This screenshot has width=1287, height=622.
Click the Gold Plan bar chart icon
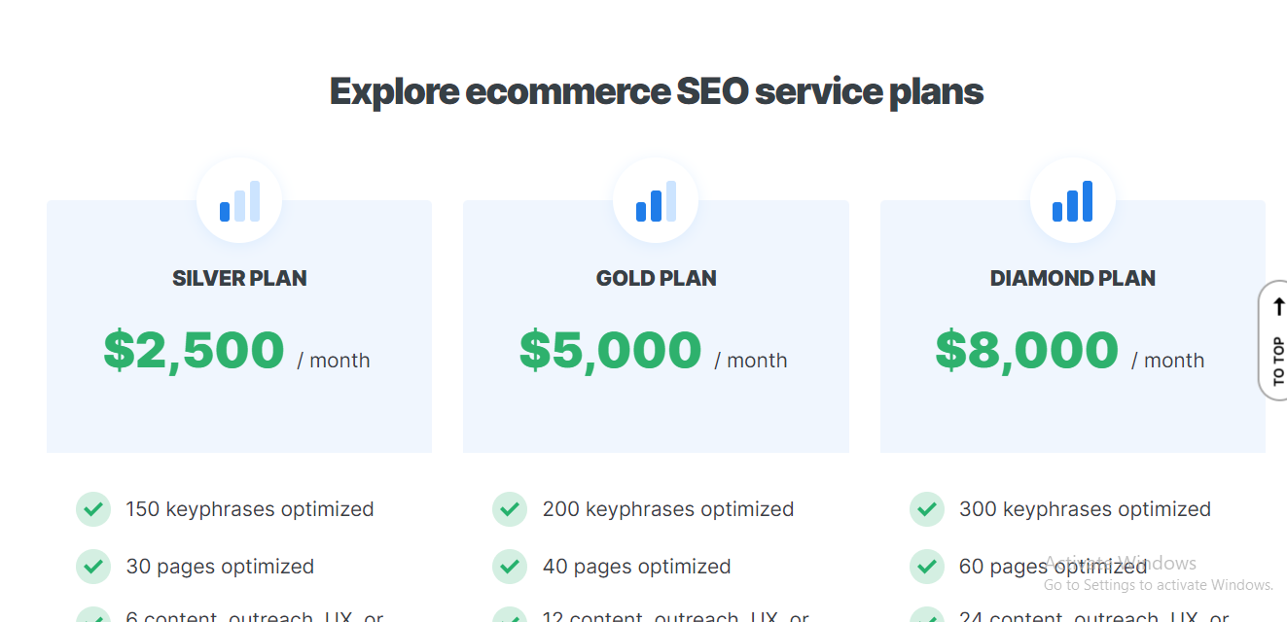click(656, 201)
